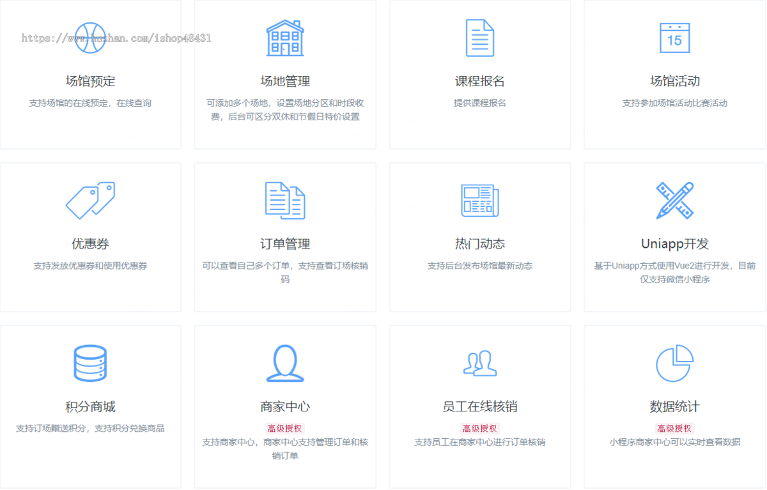This screenshot has width=767, height=490.
Task: Click the 场地管理 title
Action: point(285,81)
